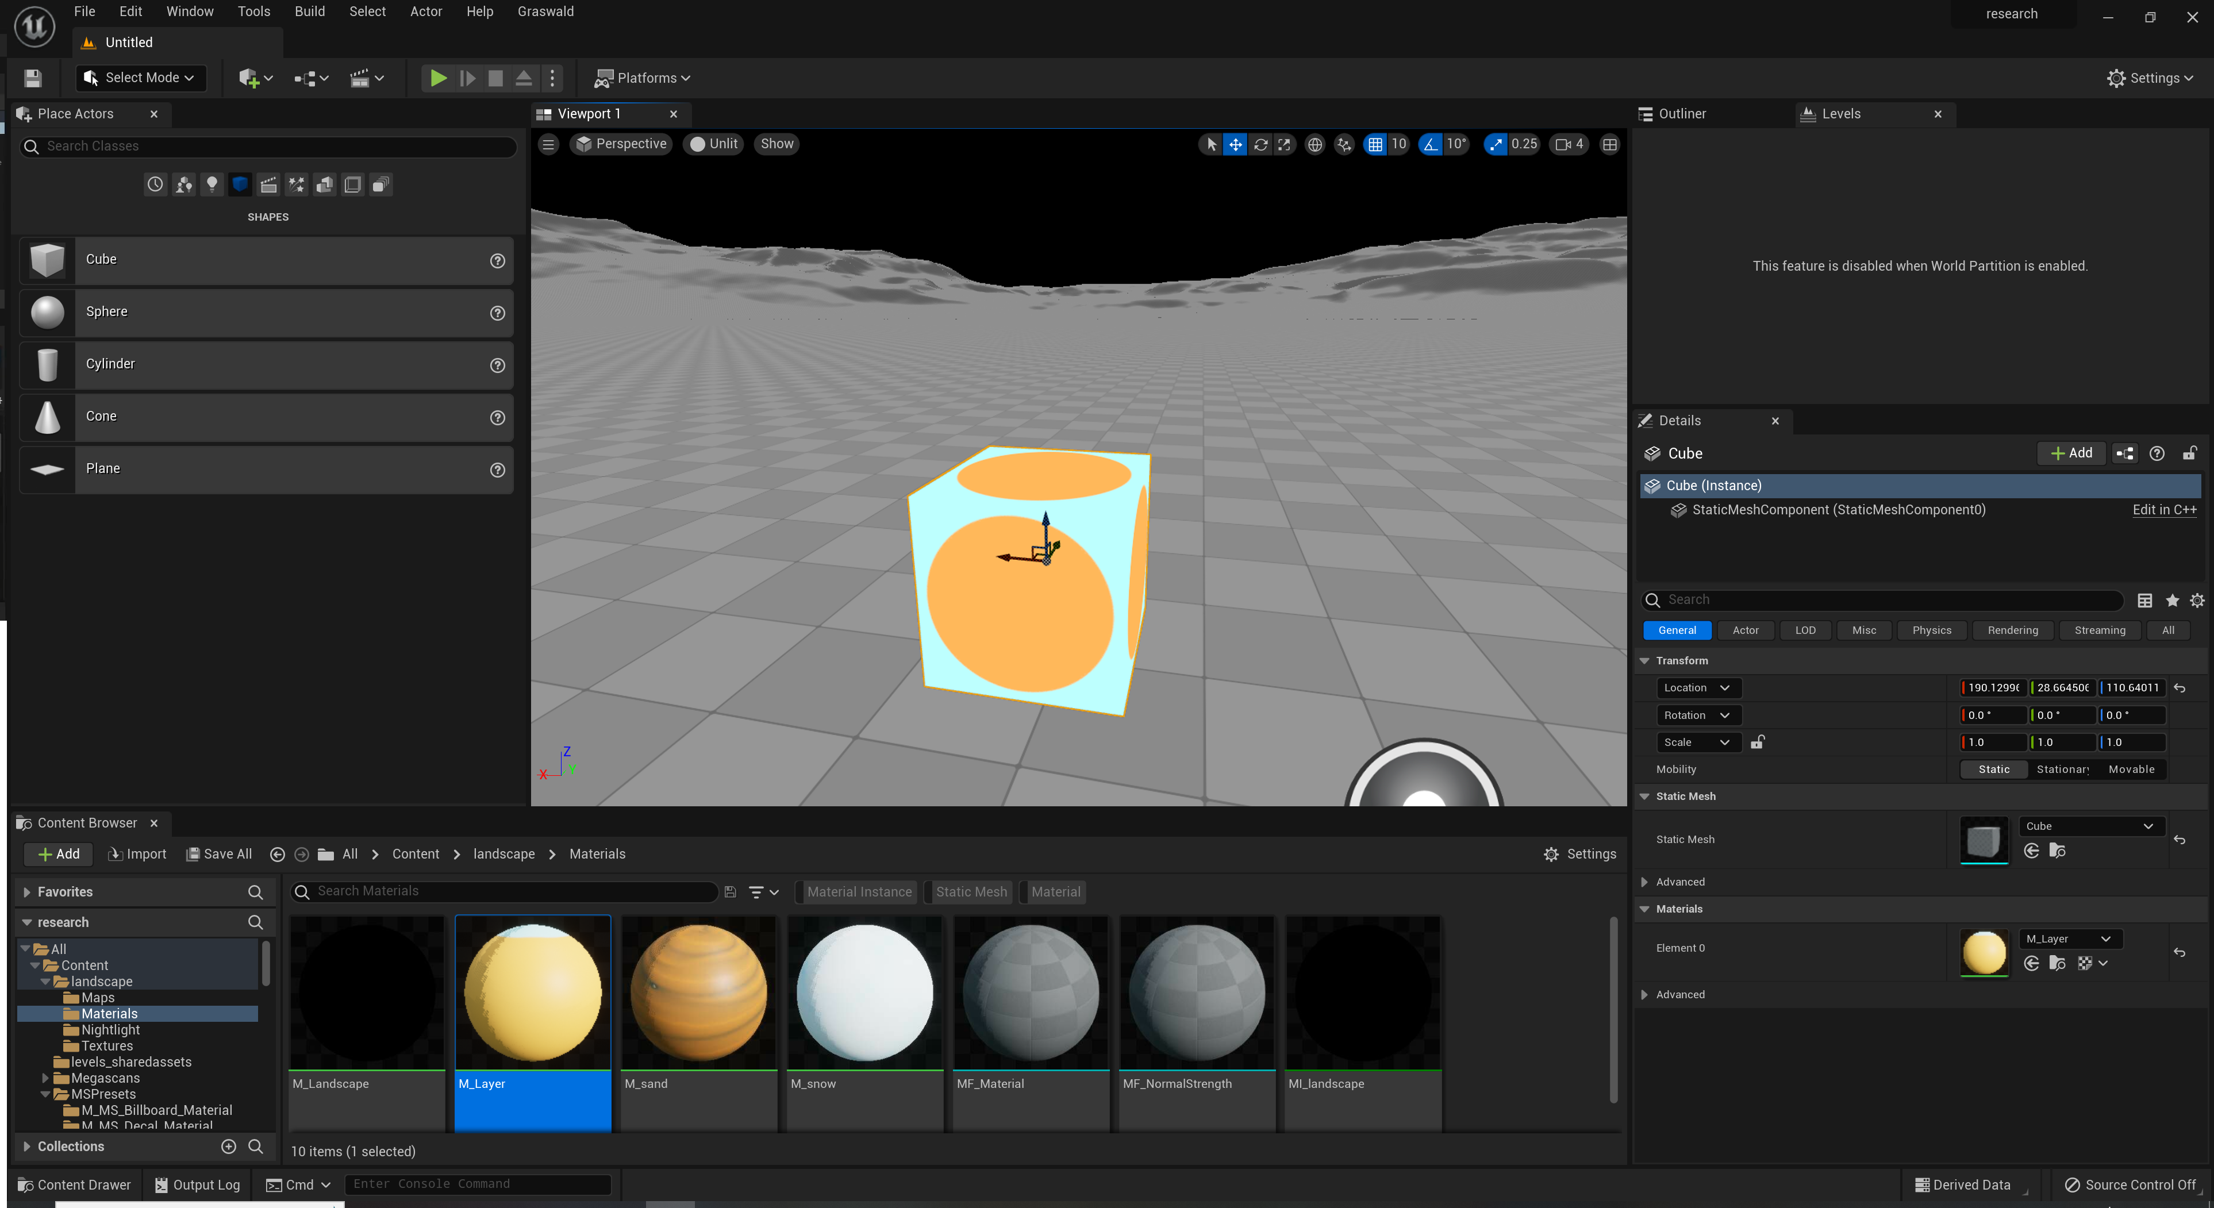This screenshot has height=1208, width=2214.
Task: Click help icon next to Sphere
Action: 497,313
